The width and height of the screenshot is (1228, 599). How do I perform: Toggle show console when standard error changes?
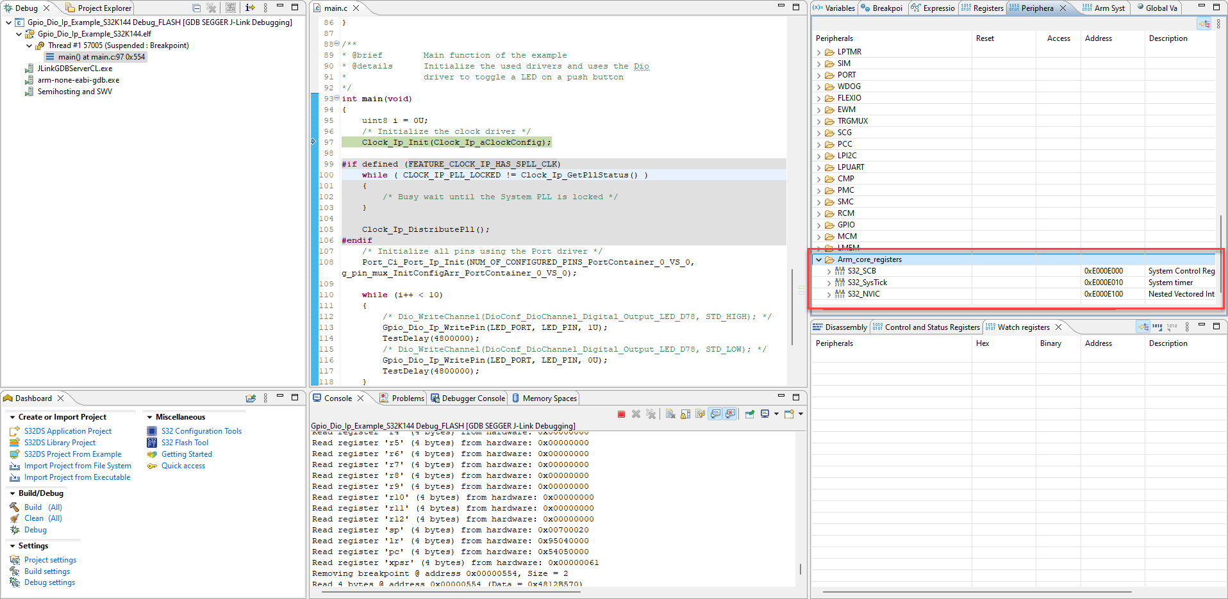tap(730, 414)
